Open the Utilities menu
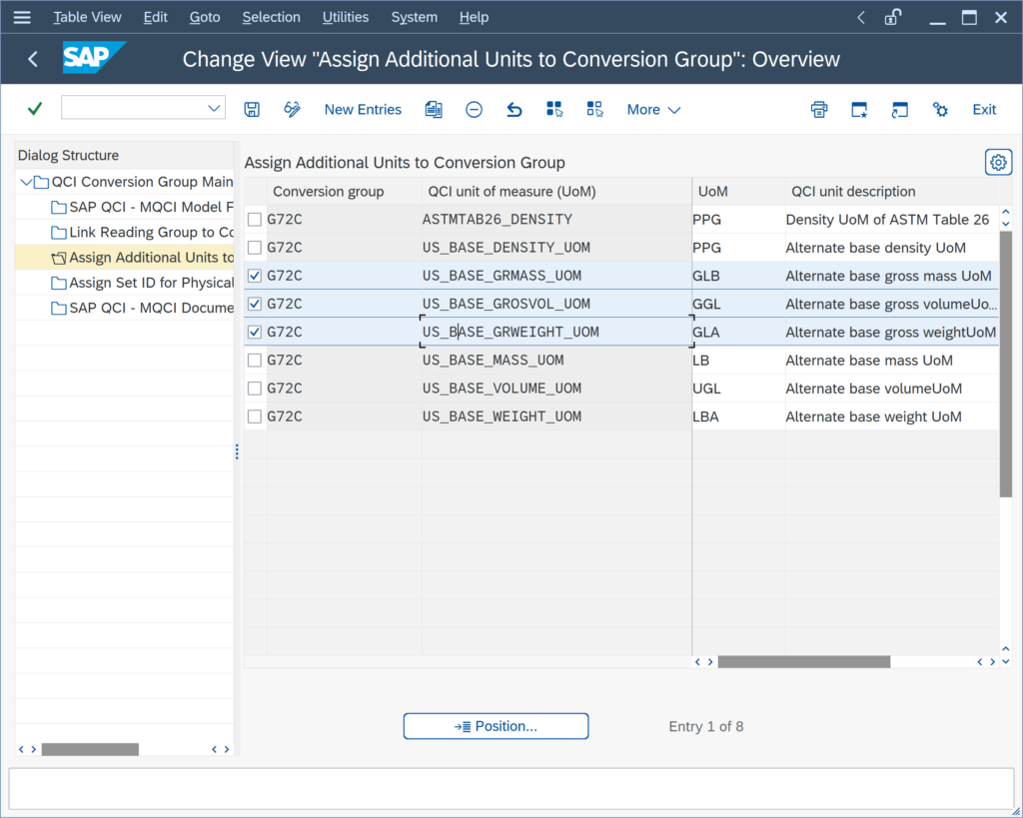 tap(346, 18)
